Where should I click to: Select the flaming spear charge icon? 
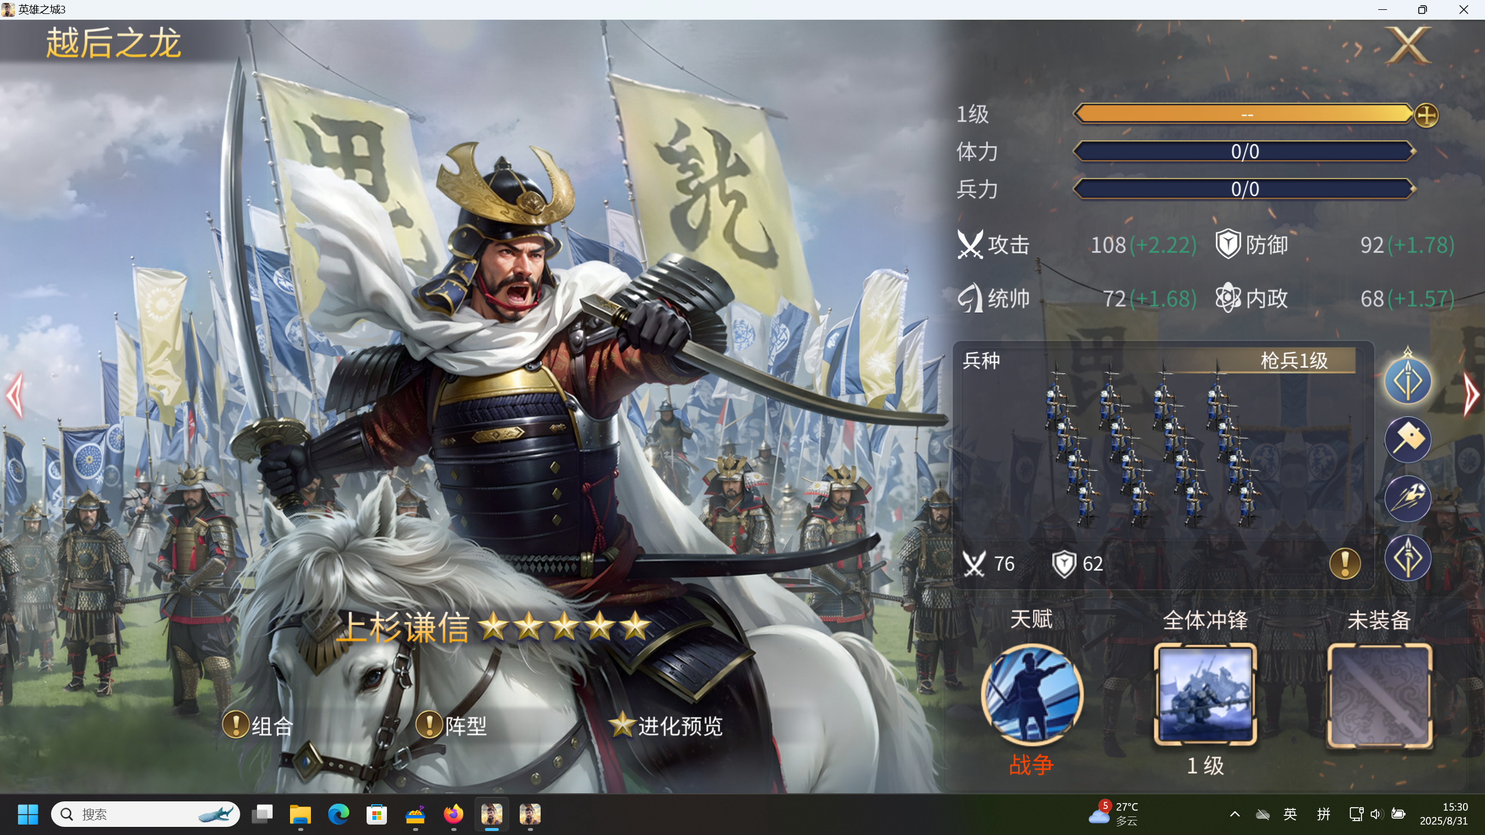pyautogui.click(x=1408, y=499)
